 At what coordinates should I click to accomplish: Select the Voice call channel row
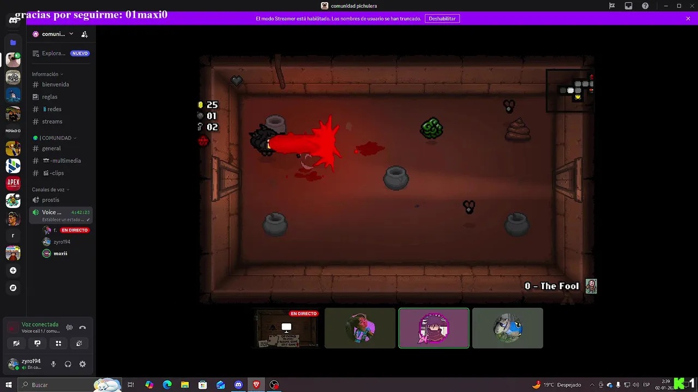click(61, 215)
